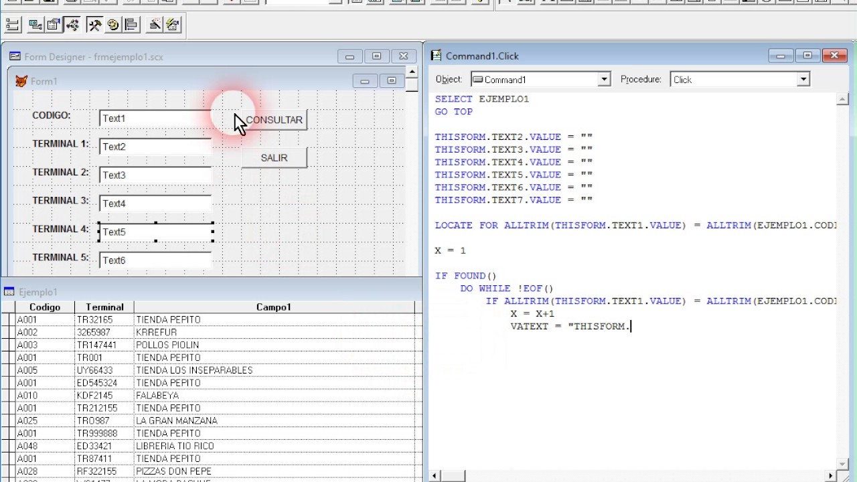Click the code window scroll up arrow
Screen dimensions: 857x482
[x=843, y=100]
